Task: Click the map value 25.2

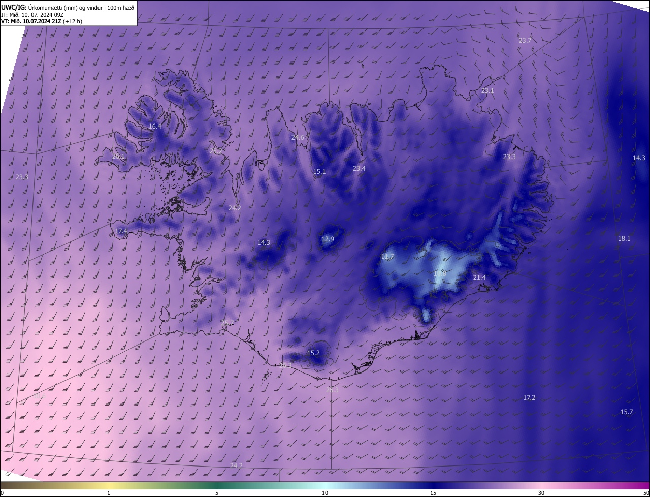Action: click(x=216, y=151)
